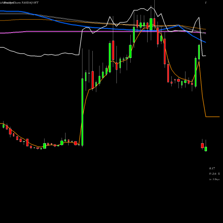Click the final green candlestick at far right
This screenshot has width=223, height=223.
coord(206,149)
